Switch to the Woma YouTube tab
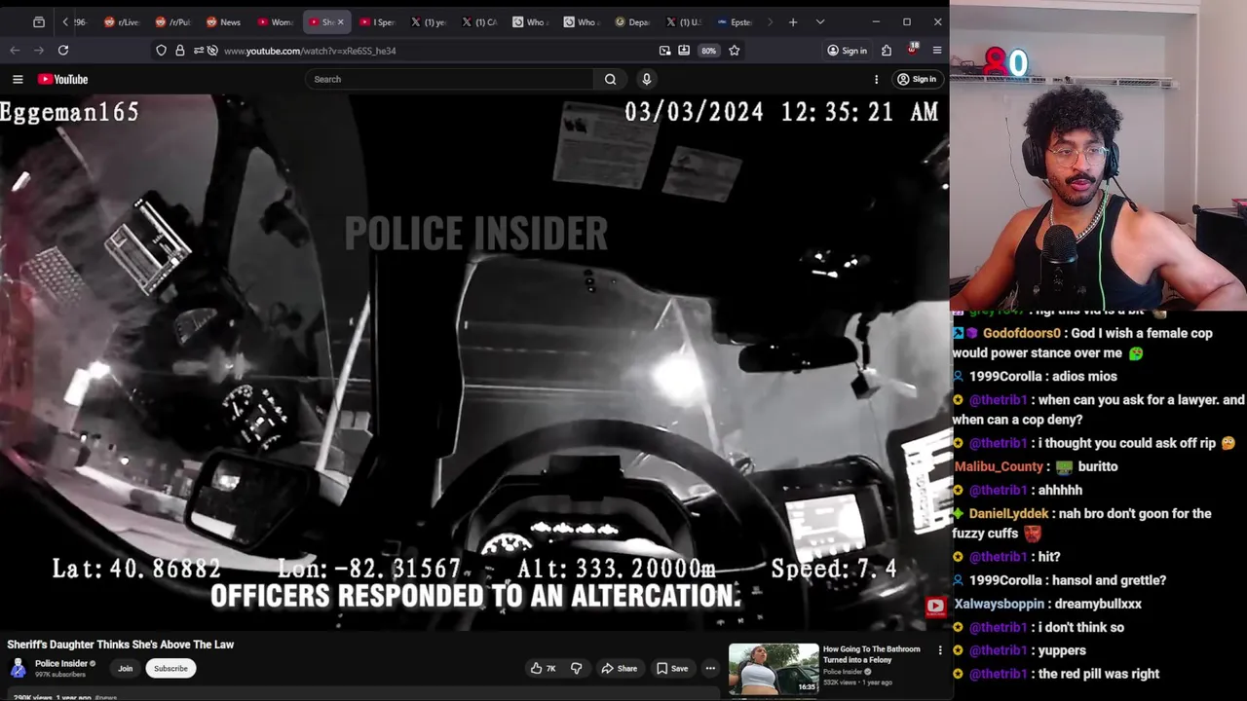 pos(275,21)
